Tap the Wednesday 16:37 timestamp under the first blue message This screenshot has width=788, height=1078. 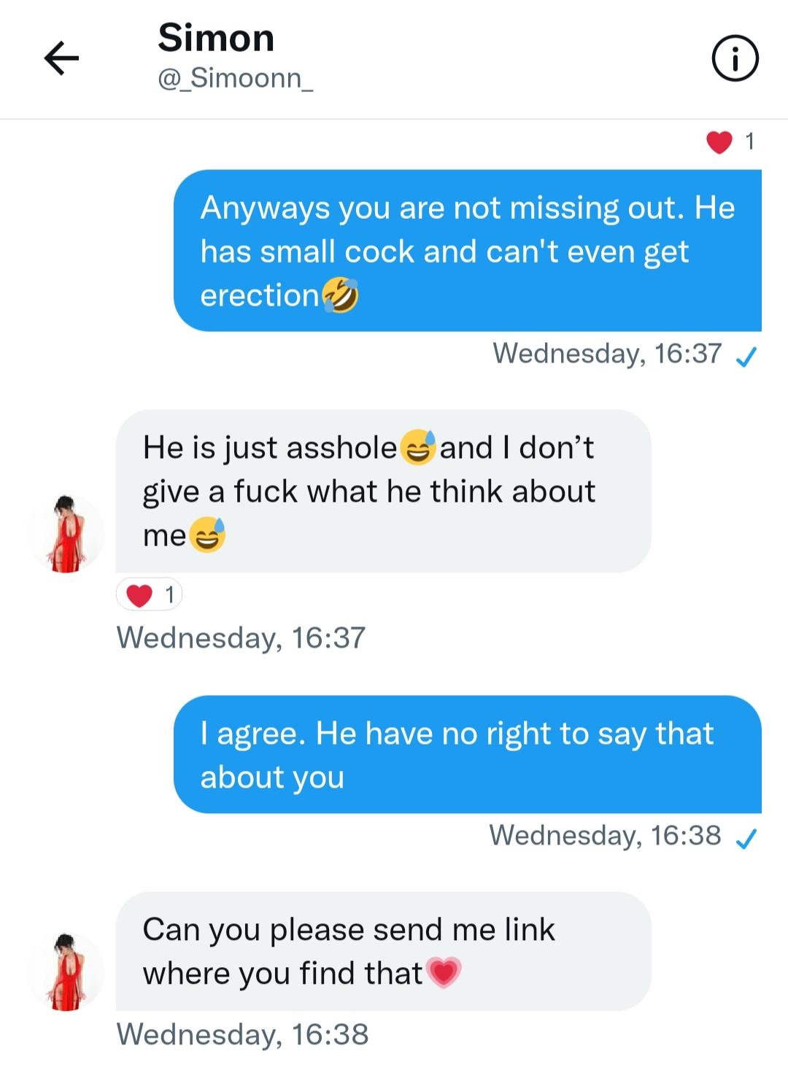607,354
